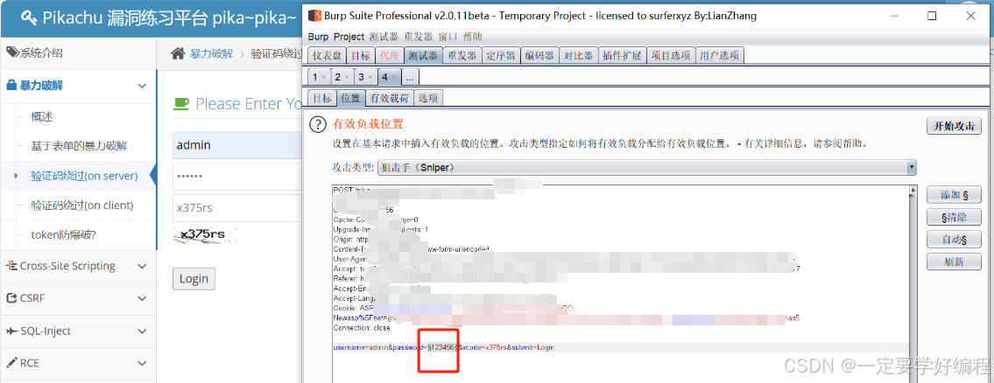Switch to the 目标 tab next to 仪表盘
Image resolution: width=994 pixels, height=383 pixels.
click(362, 56)
